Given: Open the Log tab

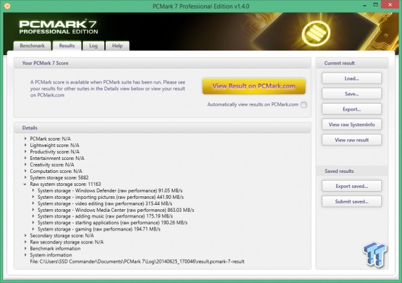Looking at the screenshot, I should 93,45.
